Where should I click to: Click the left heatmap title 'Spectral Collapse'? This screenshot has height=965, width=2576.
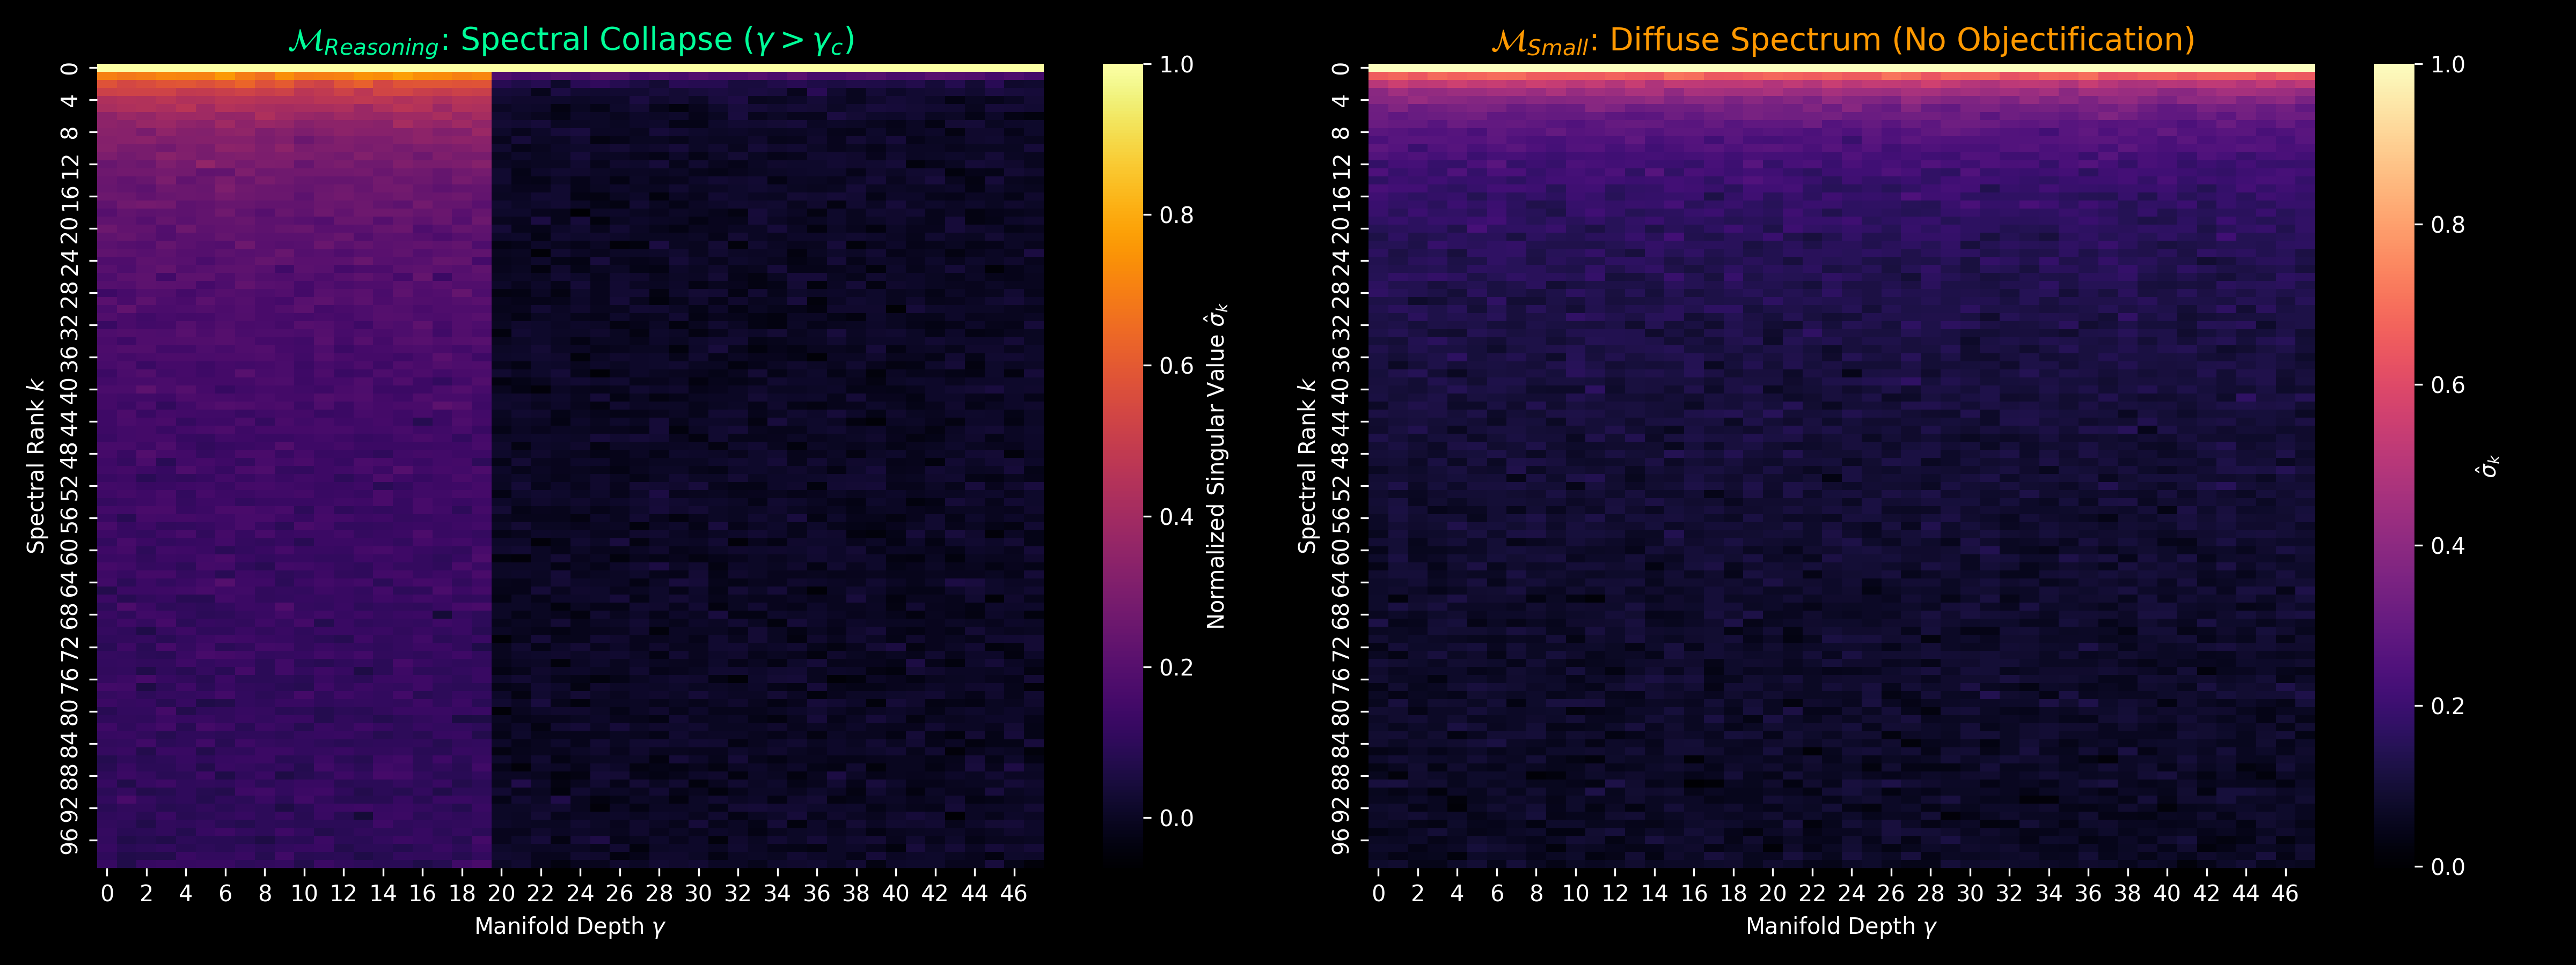coord(596,40)
